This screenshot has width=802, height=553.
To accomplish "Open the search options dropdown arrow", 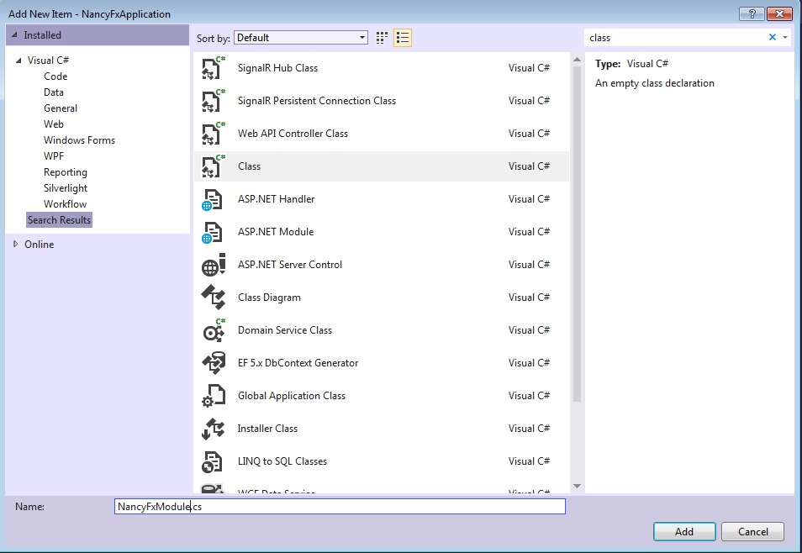I will 785,37.
